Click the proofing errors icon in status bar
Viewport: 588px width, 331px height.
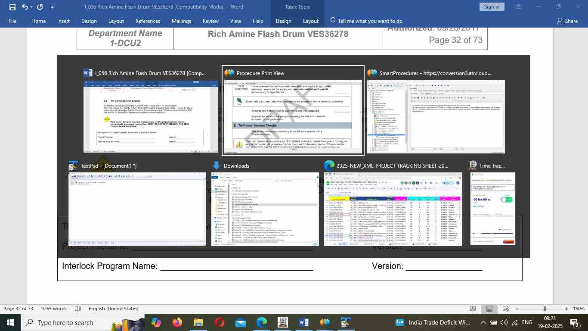(78, 309)
